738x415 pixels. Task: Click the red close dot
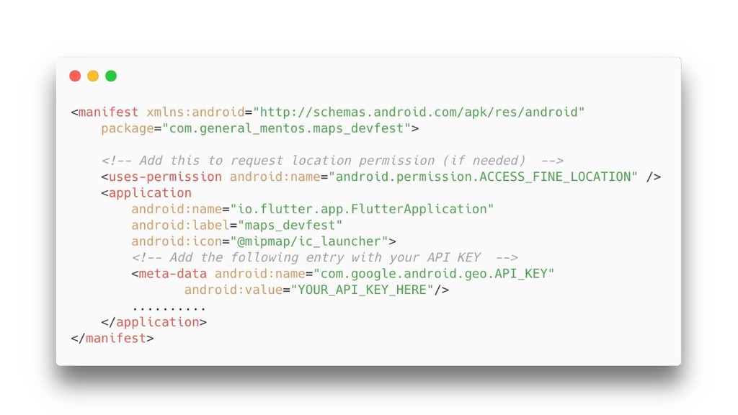(75, 76)
